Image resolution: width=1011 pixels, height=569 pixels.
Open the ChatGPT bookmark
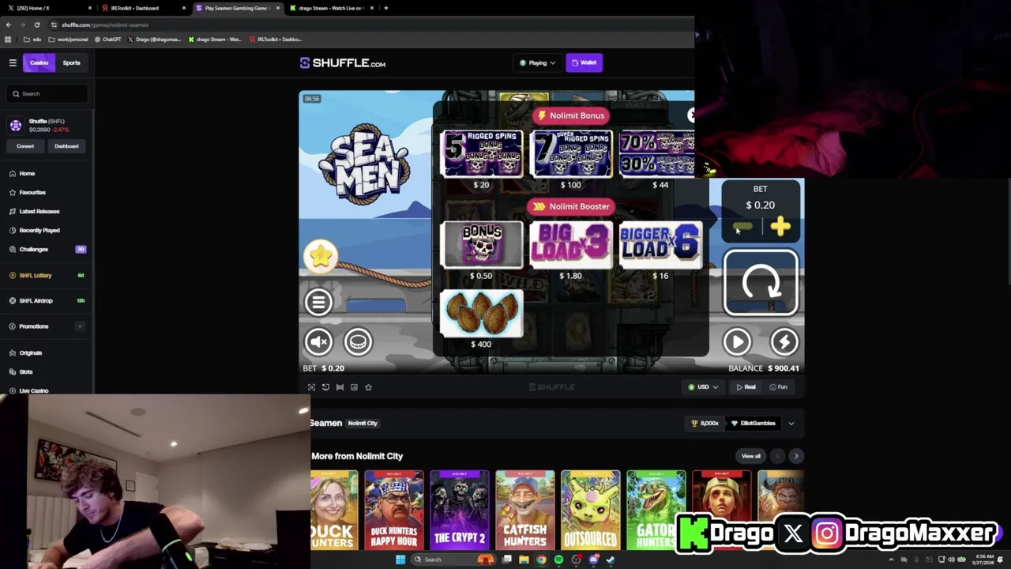(108, 40)
